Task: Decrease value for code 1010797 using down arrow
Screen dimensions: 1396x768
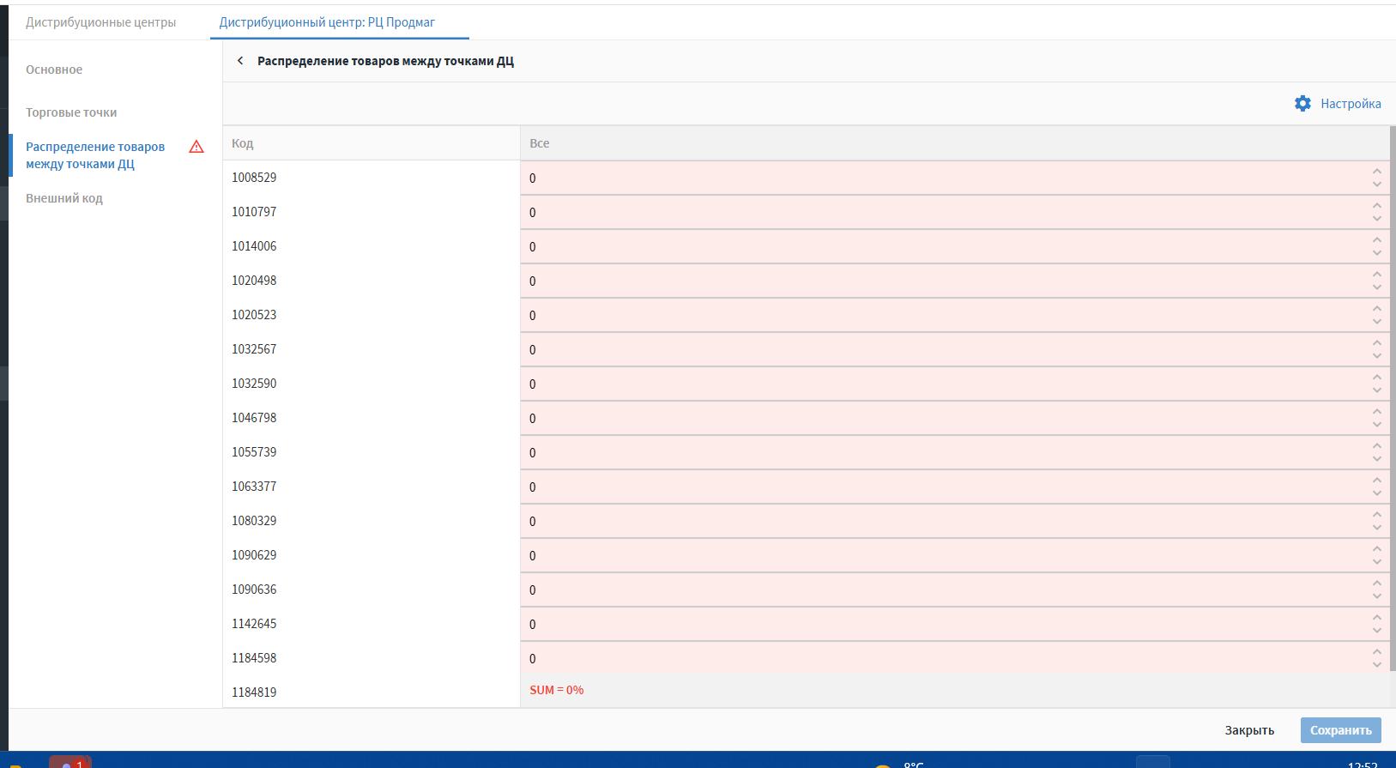Action: click(x=1376, y=219)
